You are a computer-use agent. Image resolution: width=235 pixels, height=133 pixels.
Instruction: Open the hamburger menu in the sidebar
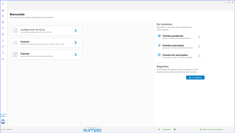pyautogui.click(x=3, y=4)
